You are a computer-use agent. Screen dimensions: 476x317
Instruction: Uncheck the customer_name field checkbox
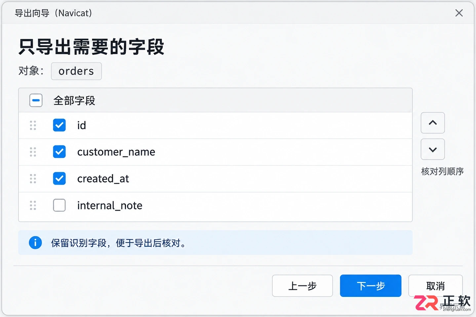pos(59,152)
